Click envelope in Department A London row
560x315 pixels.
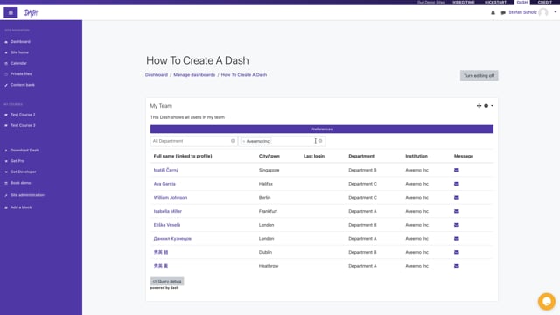point(457,239)
